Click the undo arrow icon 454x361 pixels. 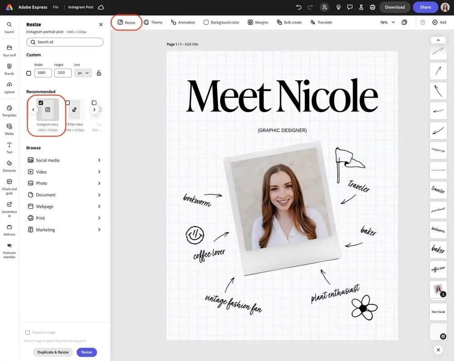coord(299,7)
